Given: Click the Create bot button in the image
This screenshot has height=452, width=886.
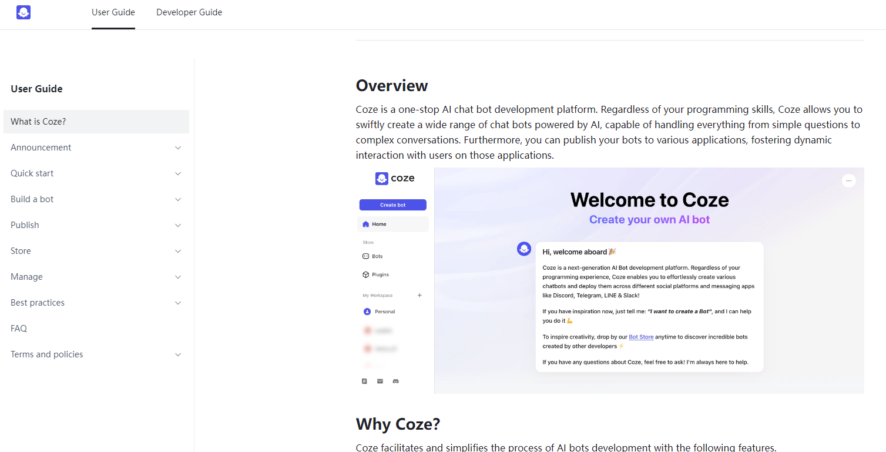Looking at the screenshot, I should coord(393,205).
